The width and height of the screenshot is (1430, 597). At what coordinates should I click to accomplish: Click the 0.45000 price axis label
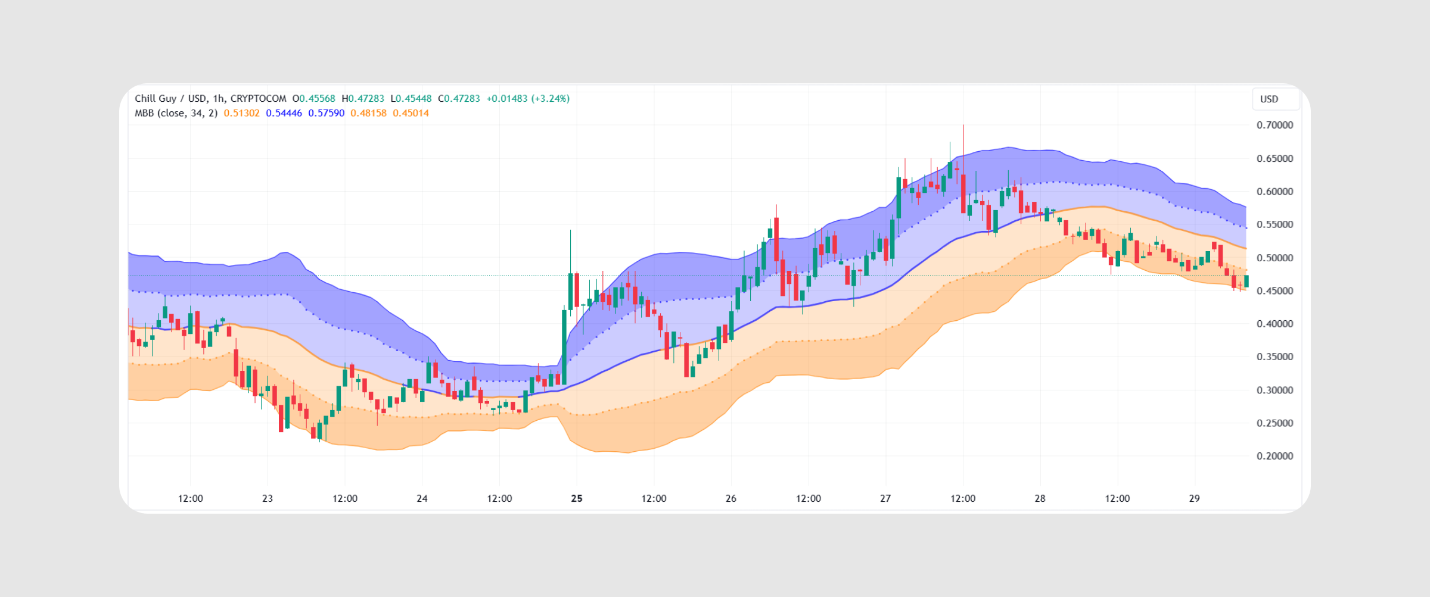coord(1275,290)
